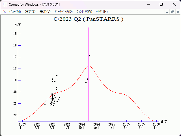
Task: Minimize the inner light curve graph window
Action: point(167,12)
